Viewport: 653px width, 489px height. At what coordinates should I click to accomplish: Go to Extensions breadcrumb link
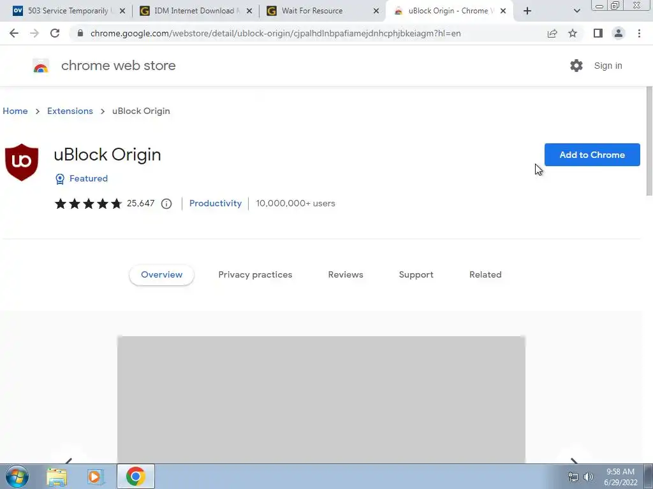(x=70, y=111)
